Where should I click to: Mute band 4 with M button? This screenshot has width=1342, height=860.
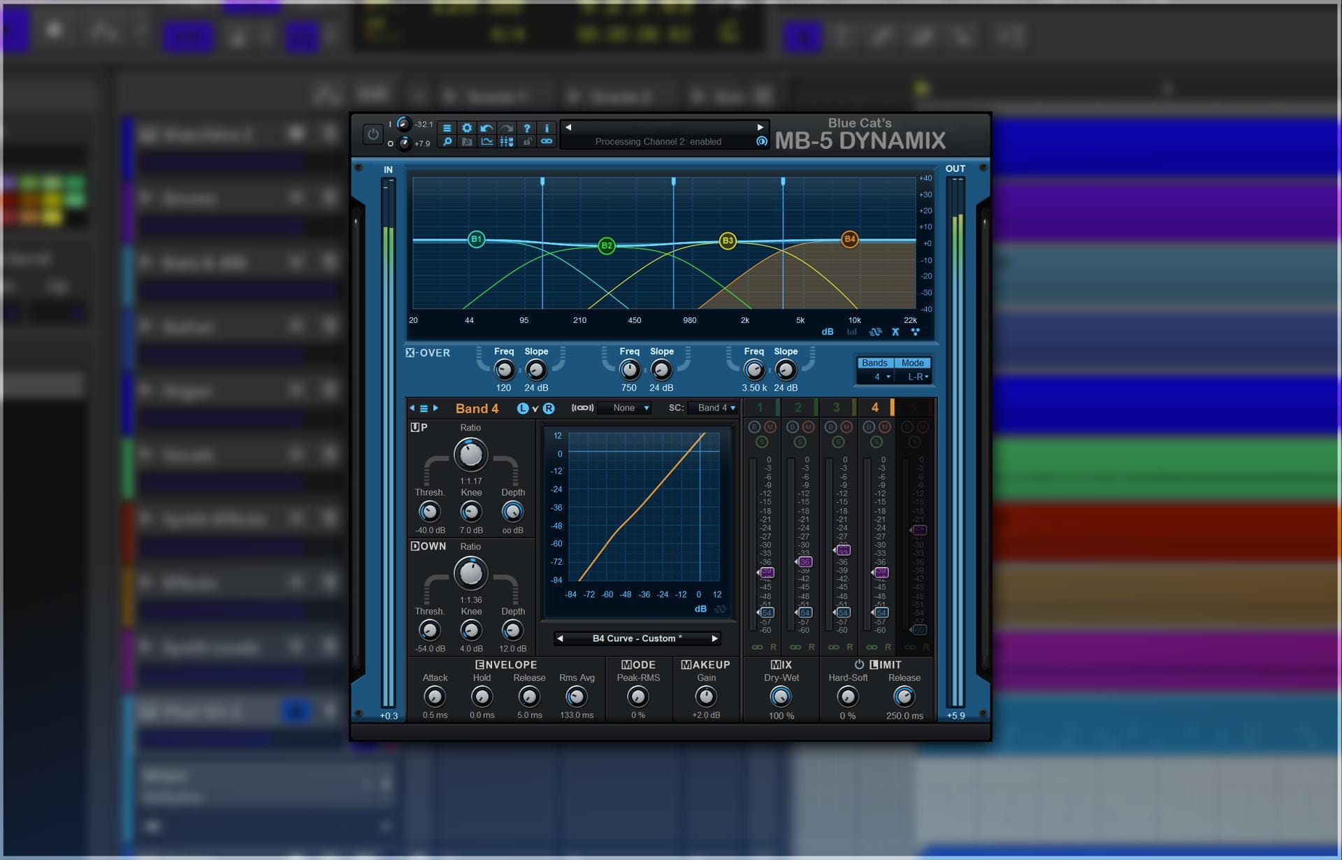coord(884,427)
